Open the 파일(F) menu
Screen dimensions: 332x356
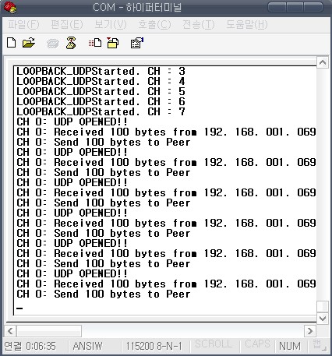pos(23,25)
